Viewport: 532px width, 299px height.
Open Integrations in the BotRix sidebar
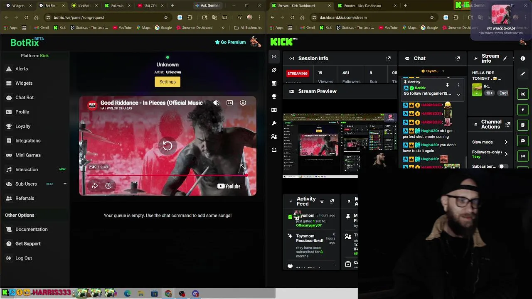(x=28, y=141)
